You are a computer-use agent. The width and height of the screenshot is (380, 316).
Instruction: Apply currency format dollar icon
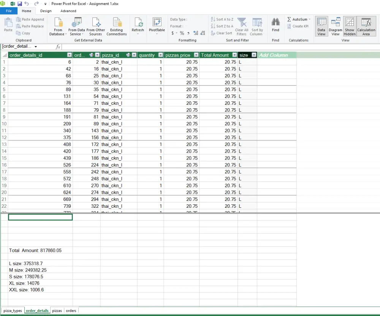coord(173,33)
